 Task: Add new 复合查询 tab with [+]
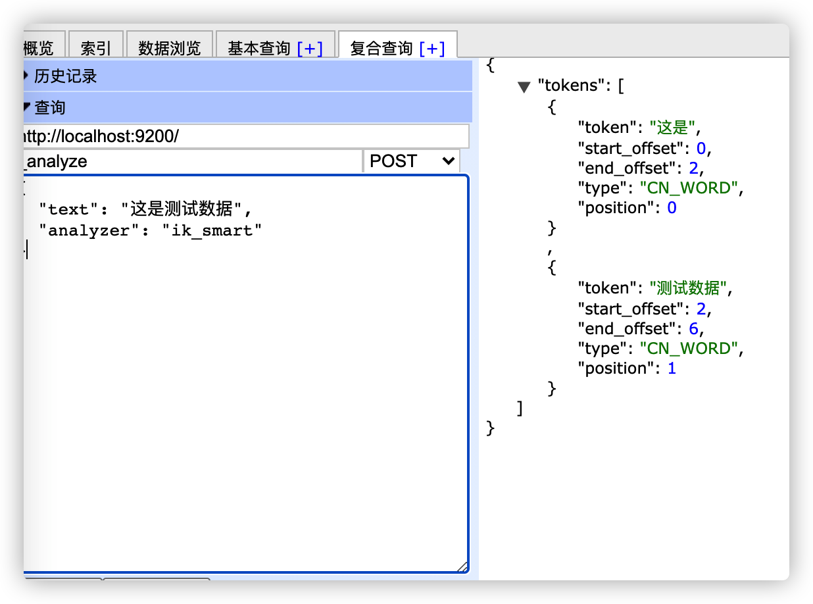pos(432,49)
